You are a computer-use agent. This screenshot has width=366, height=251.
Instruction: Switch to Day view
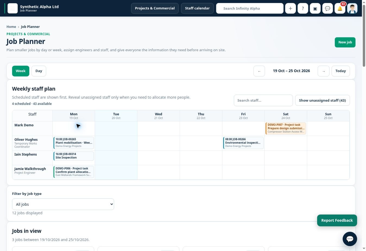click(39, 71)
